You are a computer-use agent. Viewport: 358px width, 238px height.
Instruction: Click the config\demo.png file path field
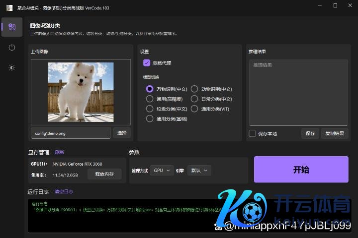tap(71, 133)
